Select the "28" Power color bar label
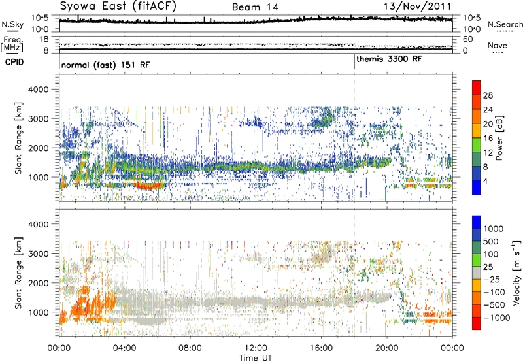The image size is (523, 362). [488, 95]
